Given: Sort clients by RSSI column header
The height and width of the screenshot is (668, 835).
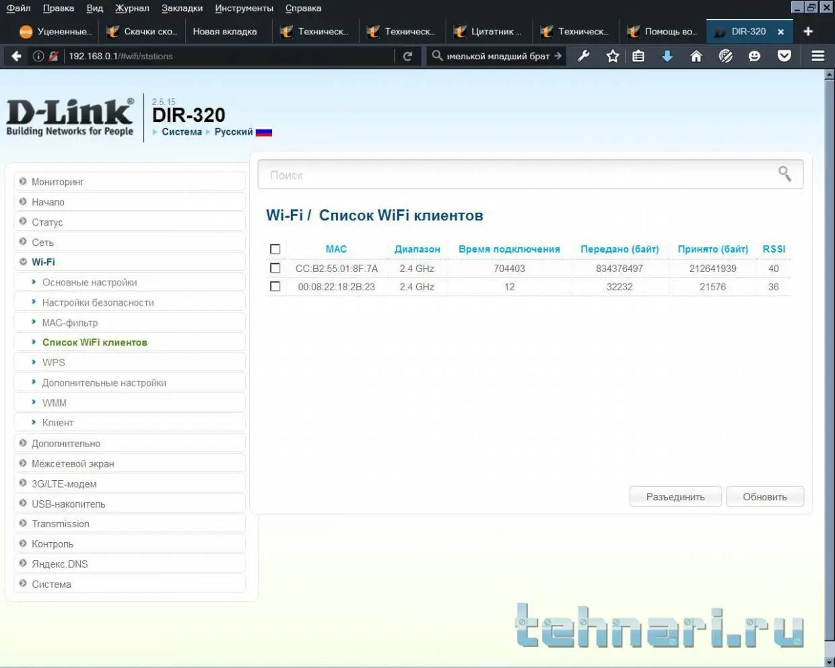Looking at the screenshot, I should [774, 249].
